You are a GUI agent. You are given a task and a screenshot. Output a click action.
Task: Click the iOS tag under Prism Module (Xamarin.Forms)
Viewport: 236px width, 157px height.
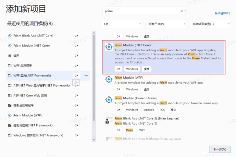click(x=163, y=110)
